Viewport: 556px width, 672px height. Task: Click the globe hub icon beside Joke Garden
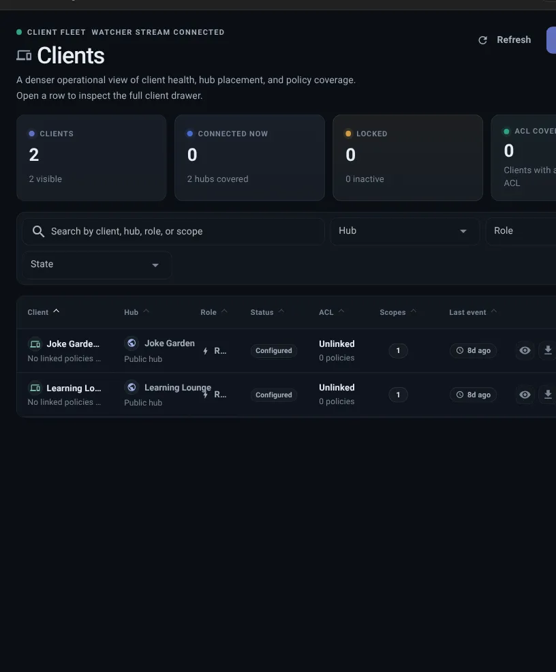point(131,343)
